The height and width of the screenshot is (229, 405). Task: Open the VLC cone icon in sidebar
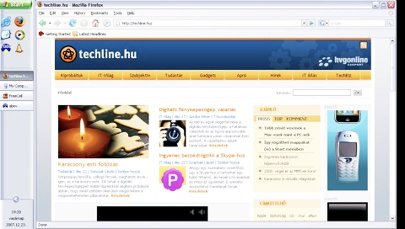(19, 48)
